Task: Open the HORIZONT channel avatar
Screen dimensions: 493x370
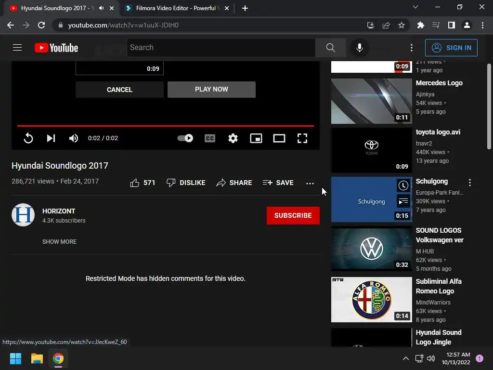Action: (23, 215)
